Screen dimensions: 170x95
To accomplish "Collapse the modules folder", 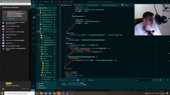I will click(46, 61).
